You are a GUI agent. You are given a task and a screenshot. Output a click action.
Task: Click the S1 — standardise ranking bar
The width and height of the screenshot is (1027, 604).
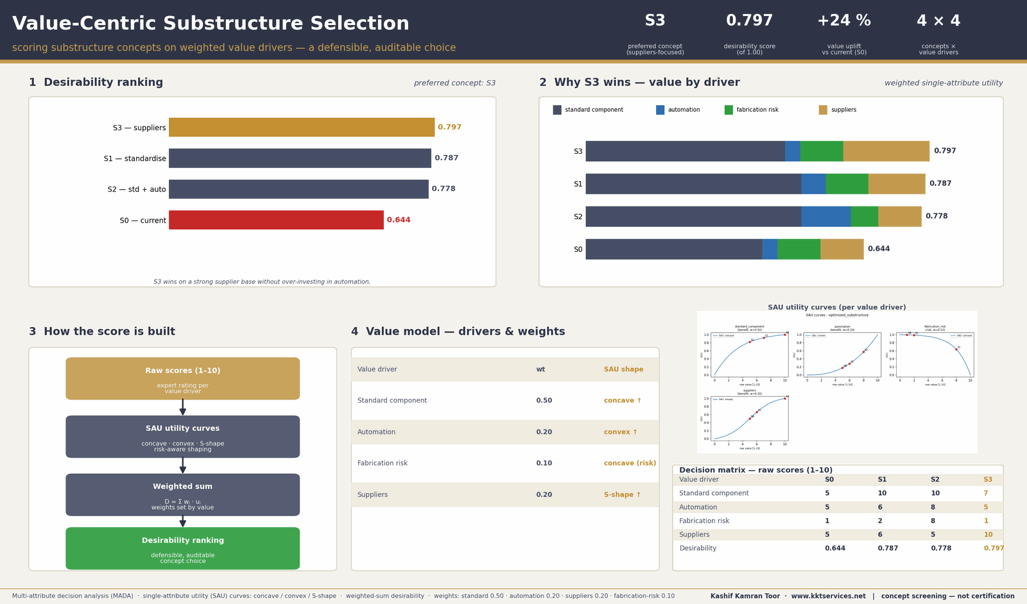pyautogui.click(x=300, y=158)
